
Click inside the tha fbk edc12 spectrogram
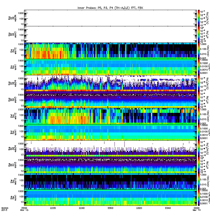pyautogui.click(x=110, y=51)
